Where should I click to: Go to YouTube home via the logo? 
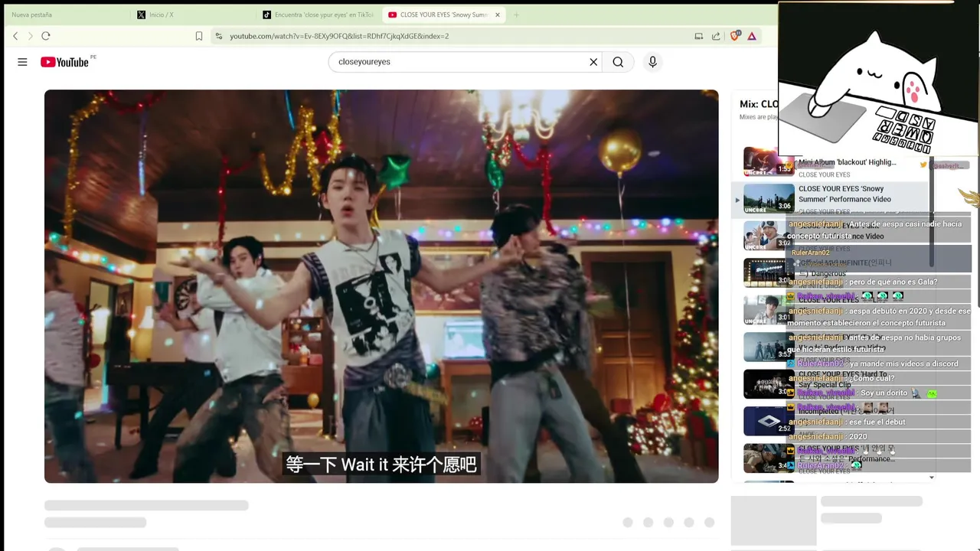[65, 62]
